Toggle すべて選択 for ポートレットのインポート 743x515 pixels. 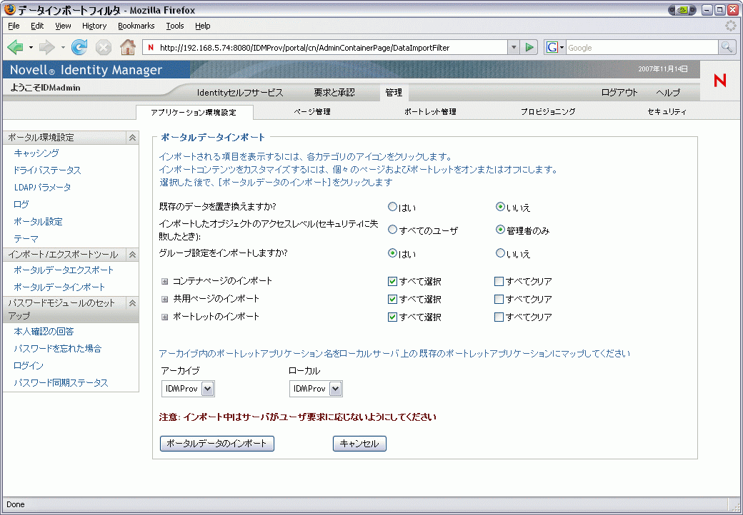point(392,317)
